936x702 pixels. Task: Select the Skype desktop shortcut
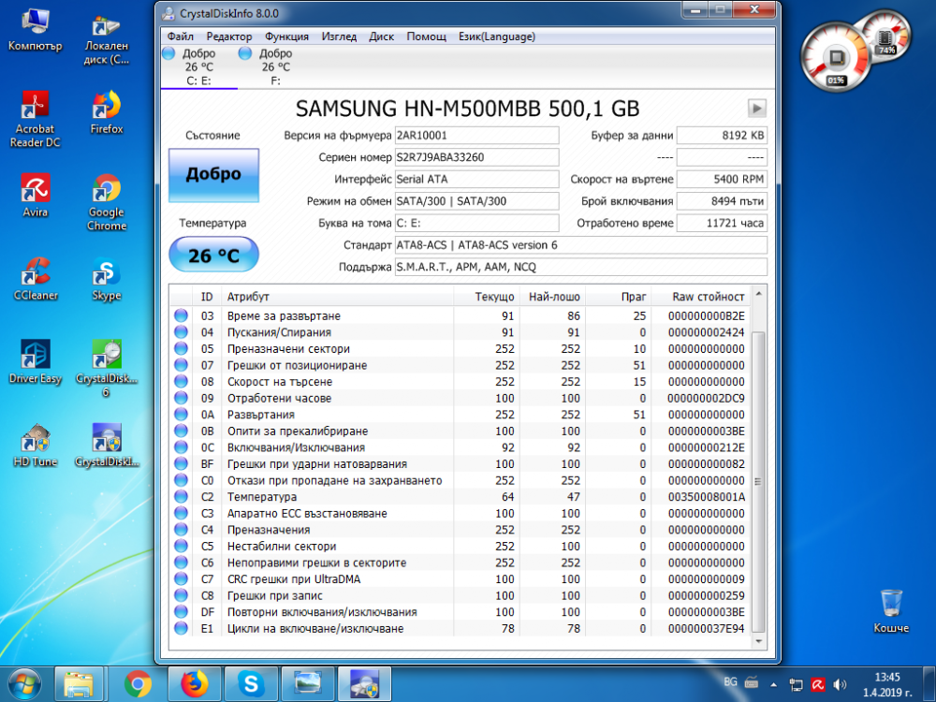107,279
